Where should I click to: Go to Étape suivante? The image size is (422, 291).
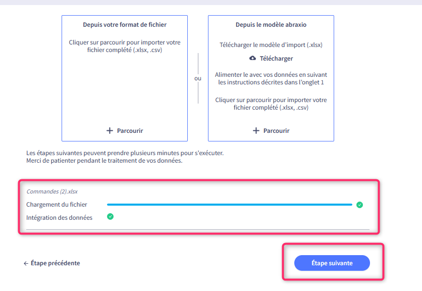332,263
